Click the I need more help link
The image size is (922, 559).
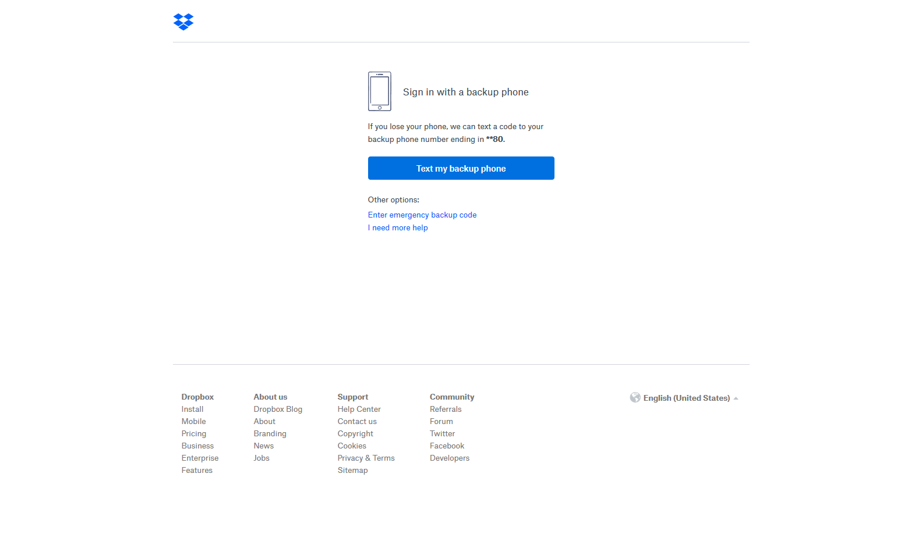(398, 227)
